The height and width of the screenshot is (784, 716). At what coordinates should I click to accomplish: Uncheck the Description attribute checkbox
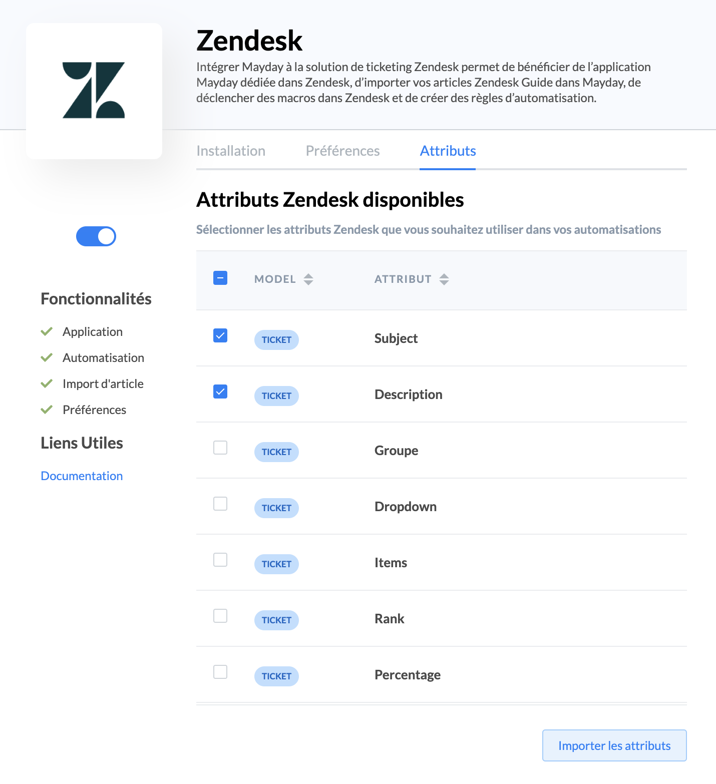pyautogui.click(x=220, y=391)
